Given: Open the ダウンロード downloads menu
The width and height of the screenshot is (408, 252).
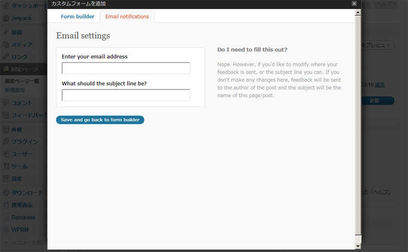Looking at the screenshot, I should coord(28,193).
